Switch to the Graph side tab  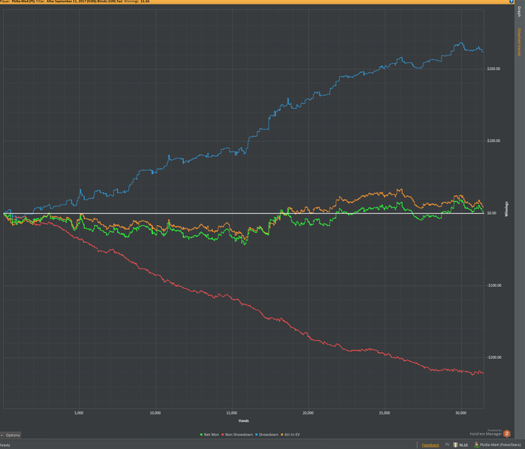(519, 12)
